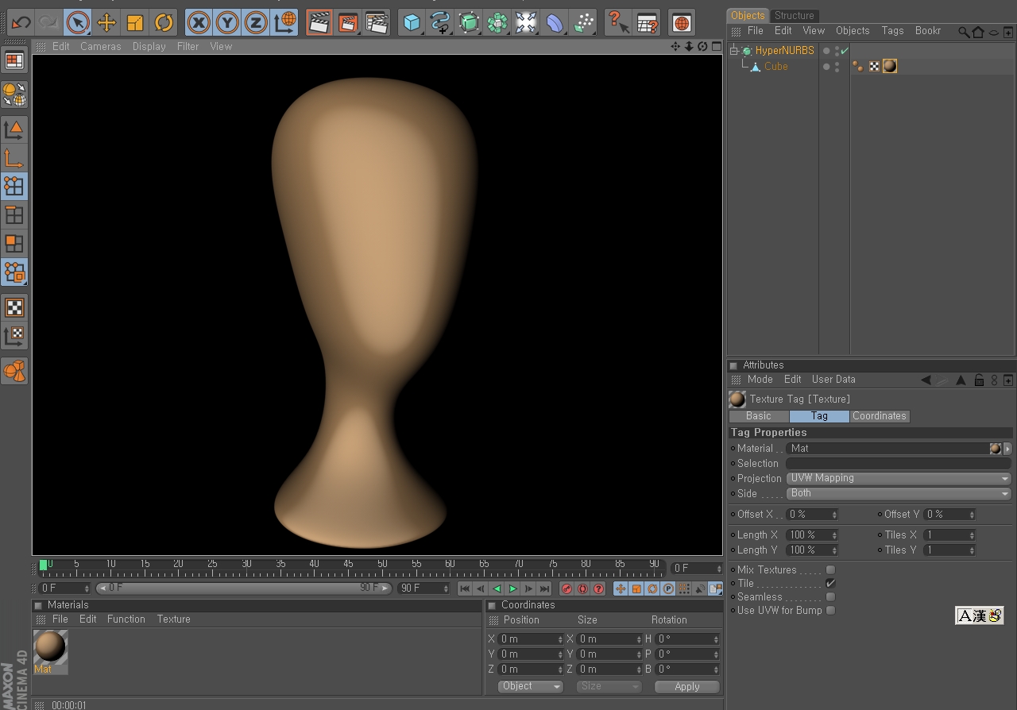
Task: Activate the Rotate tool
Action: [164, 22]
